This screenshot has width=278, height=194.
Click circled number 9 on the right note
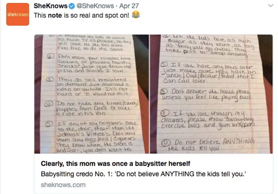[x=165, y=113]
